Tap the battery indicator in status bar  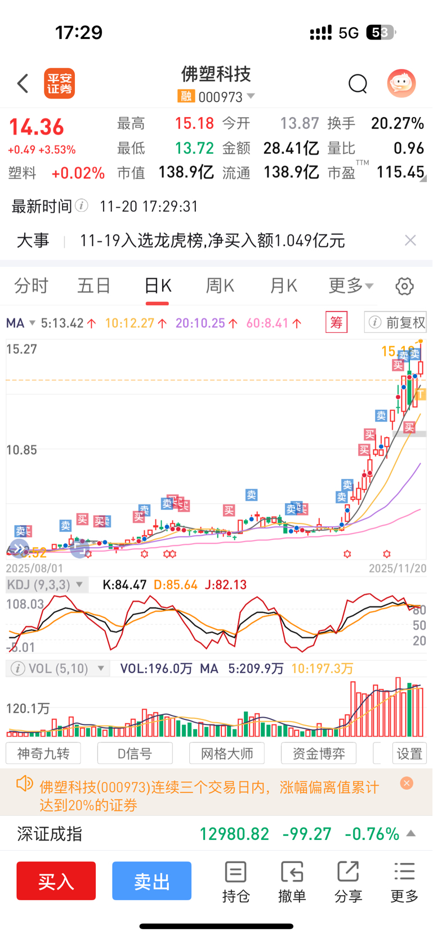click(381, 33)
